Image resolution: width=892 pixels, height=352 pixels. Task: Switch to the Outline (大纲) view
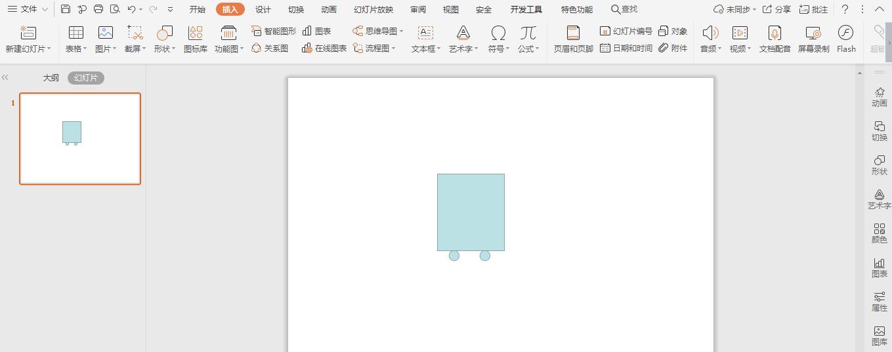pyautogui.click(x=51, y=77)
